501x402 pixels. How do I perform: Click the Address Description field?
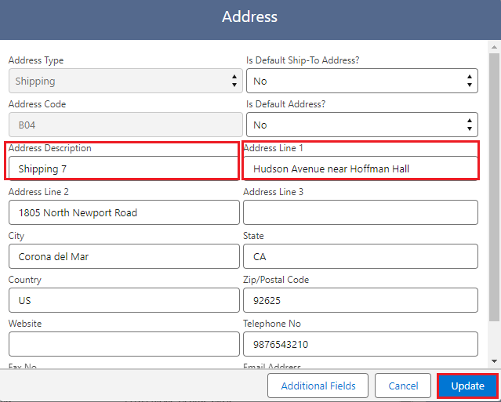click(123, 168)
